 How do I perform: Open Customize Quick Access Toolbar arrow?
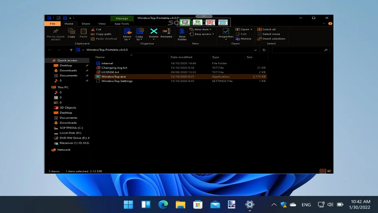coord(70,18)
